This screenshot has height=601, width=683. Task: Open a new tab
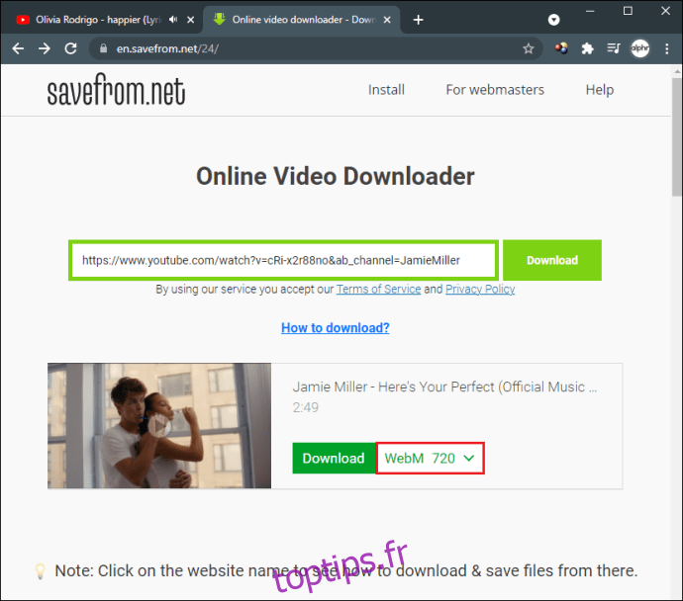click(418, 20)
